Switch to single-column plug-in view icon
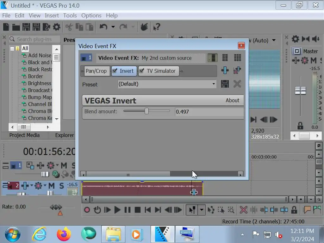The image size is (324, 243). point(212,58)
